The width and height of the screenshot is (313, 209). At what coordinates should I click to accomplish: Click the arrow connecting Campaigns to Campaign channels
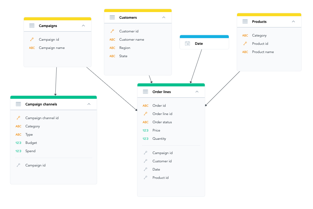point(55,81)
